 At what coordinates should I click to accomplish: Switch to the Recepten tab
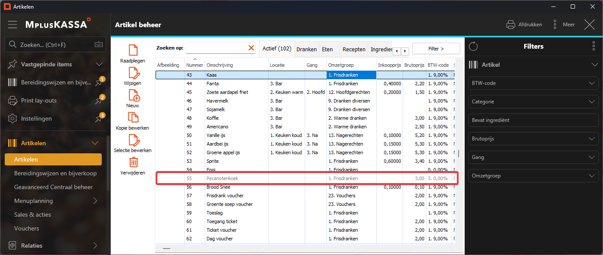click(354, 50)
